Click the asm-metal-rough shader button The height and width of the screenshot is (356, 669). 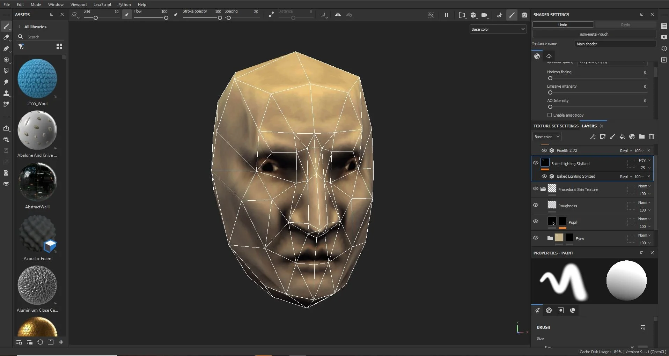pos(594,34)
